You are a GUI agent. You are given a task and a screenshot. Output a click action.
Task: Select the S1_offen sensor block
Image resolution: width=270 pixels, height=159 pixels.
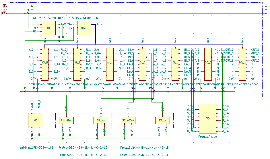67,121
